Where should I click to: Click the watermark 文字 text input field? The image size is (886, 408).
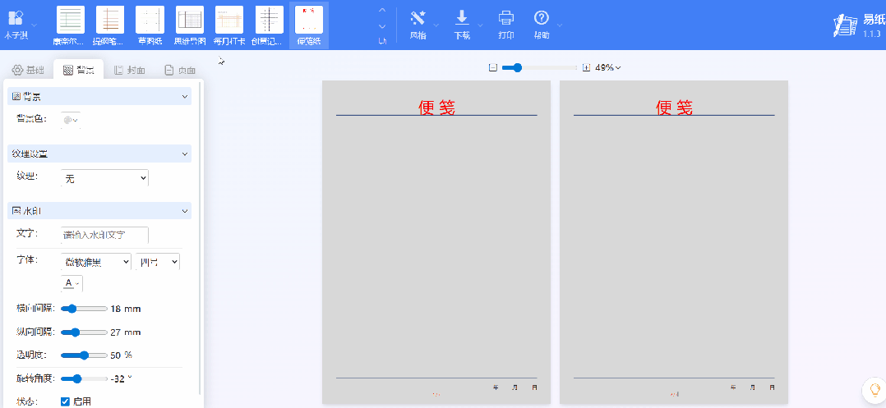click(x=104, y=235)
